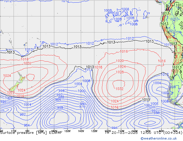Click the 180 longitude axis label
The image size is (183, 141).
(27, 131)
